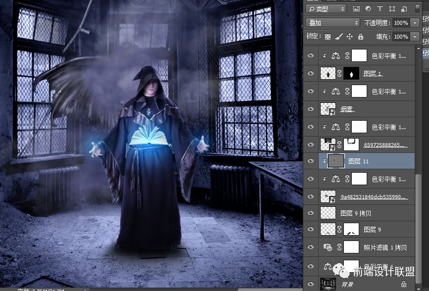Viewport: 429px width, 291px height.
Task: Open the 类型 filter type dropdown
Action: tap(326, 9)
